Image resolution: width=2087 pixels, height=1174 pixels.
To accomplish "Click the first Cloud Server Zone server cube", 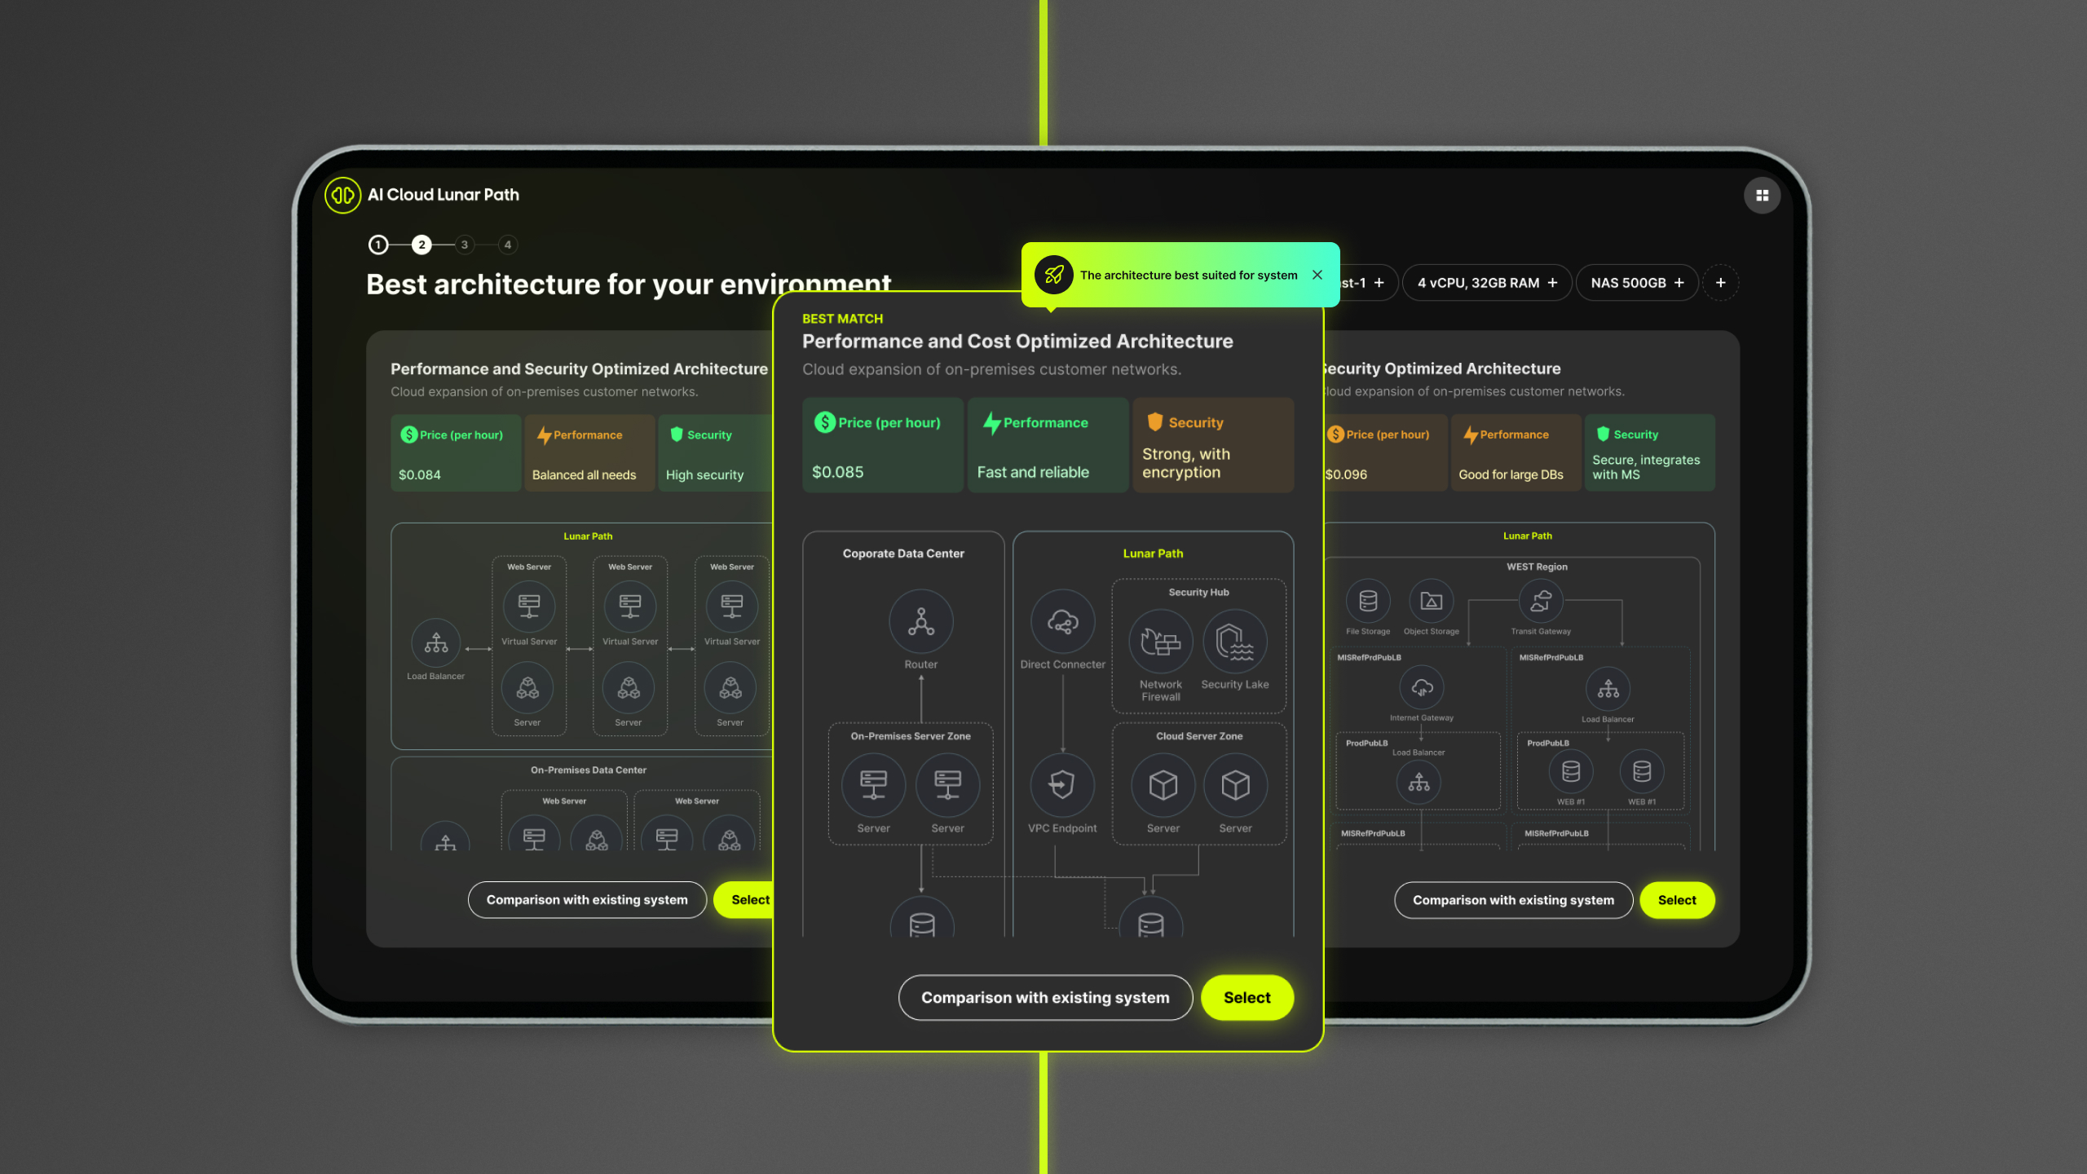I will pos(1163,785).
